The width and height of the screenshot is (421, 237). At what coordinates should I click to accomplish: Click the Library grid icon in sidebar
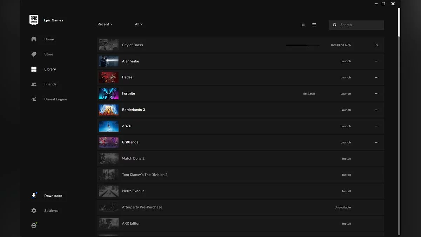(34, 69)
